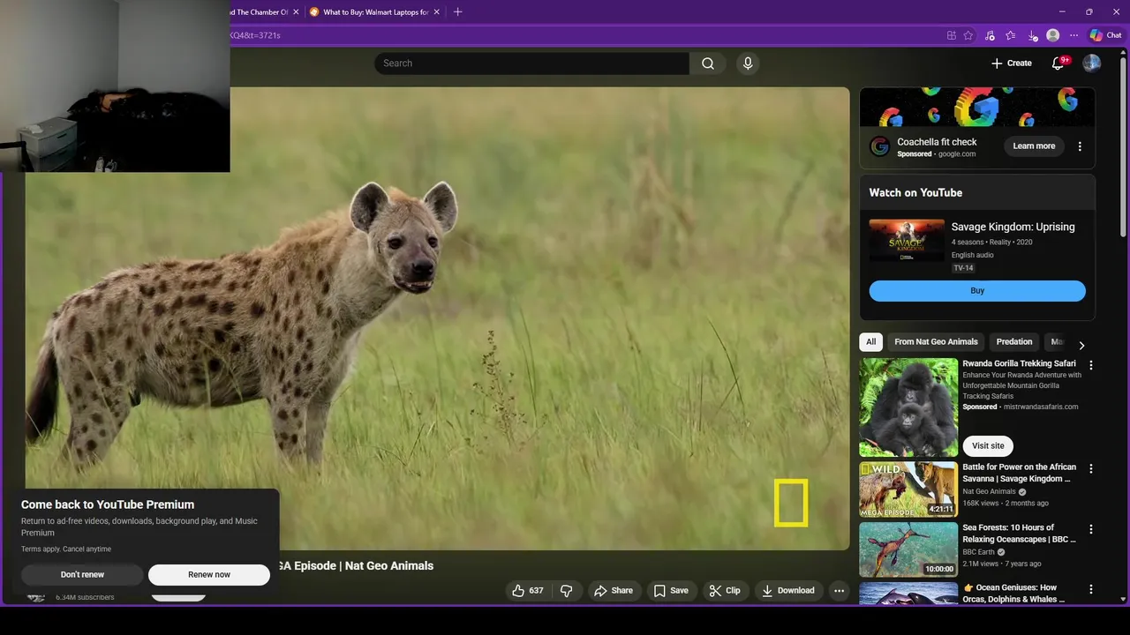Click Visit site for Rwanda safari ad

(x=988, y=446)
